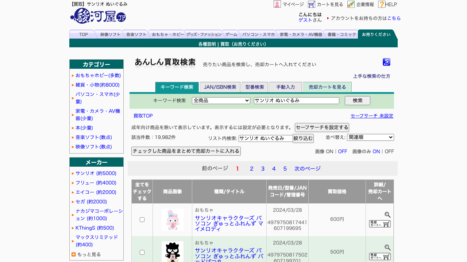This screenshot has height=262, width=467.
Task: Select 雑貨・小物(約8000) category
Action: coord(97,85)
